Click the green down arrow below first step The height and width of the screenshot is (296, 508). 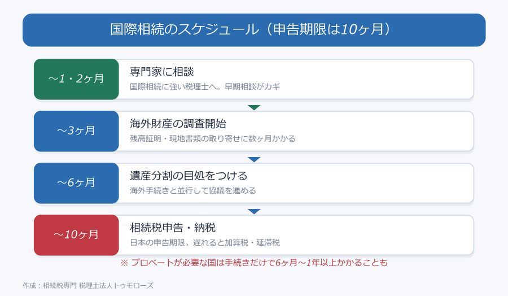click(x=254, y=108)
